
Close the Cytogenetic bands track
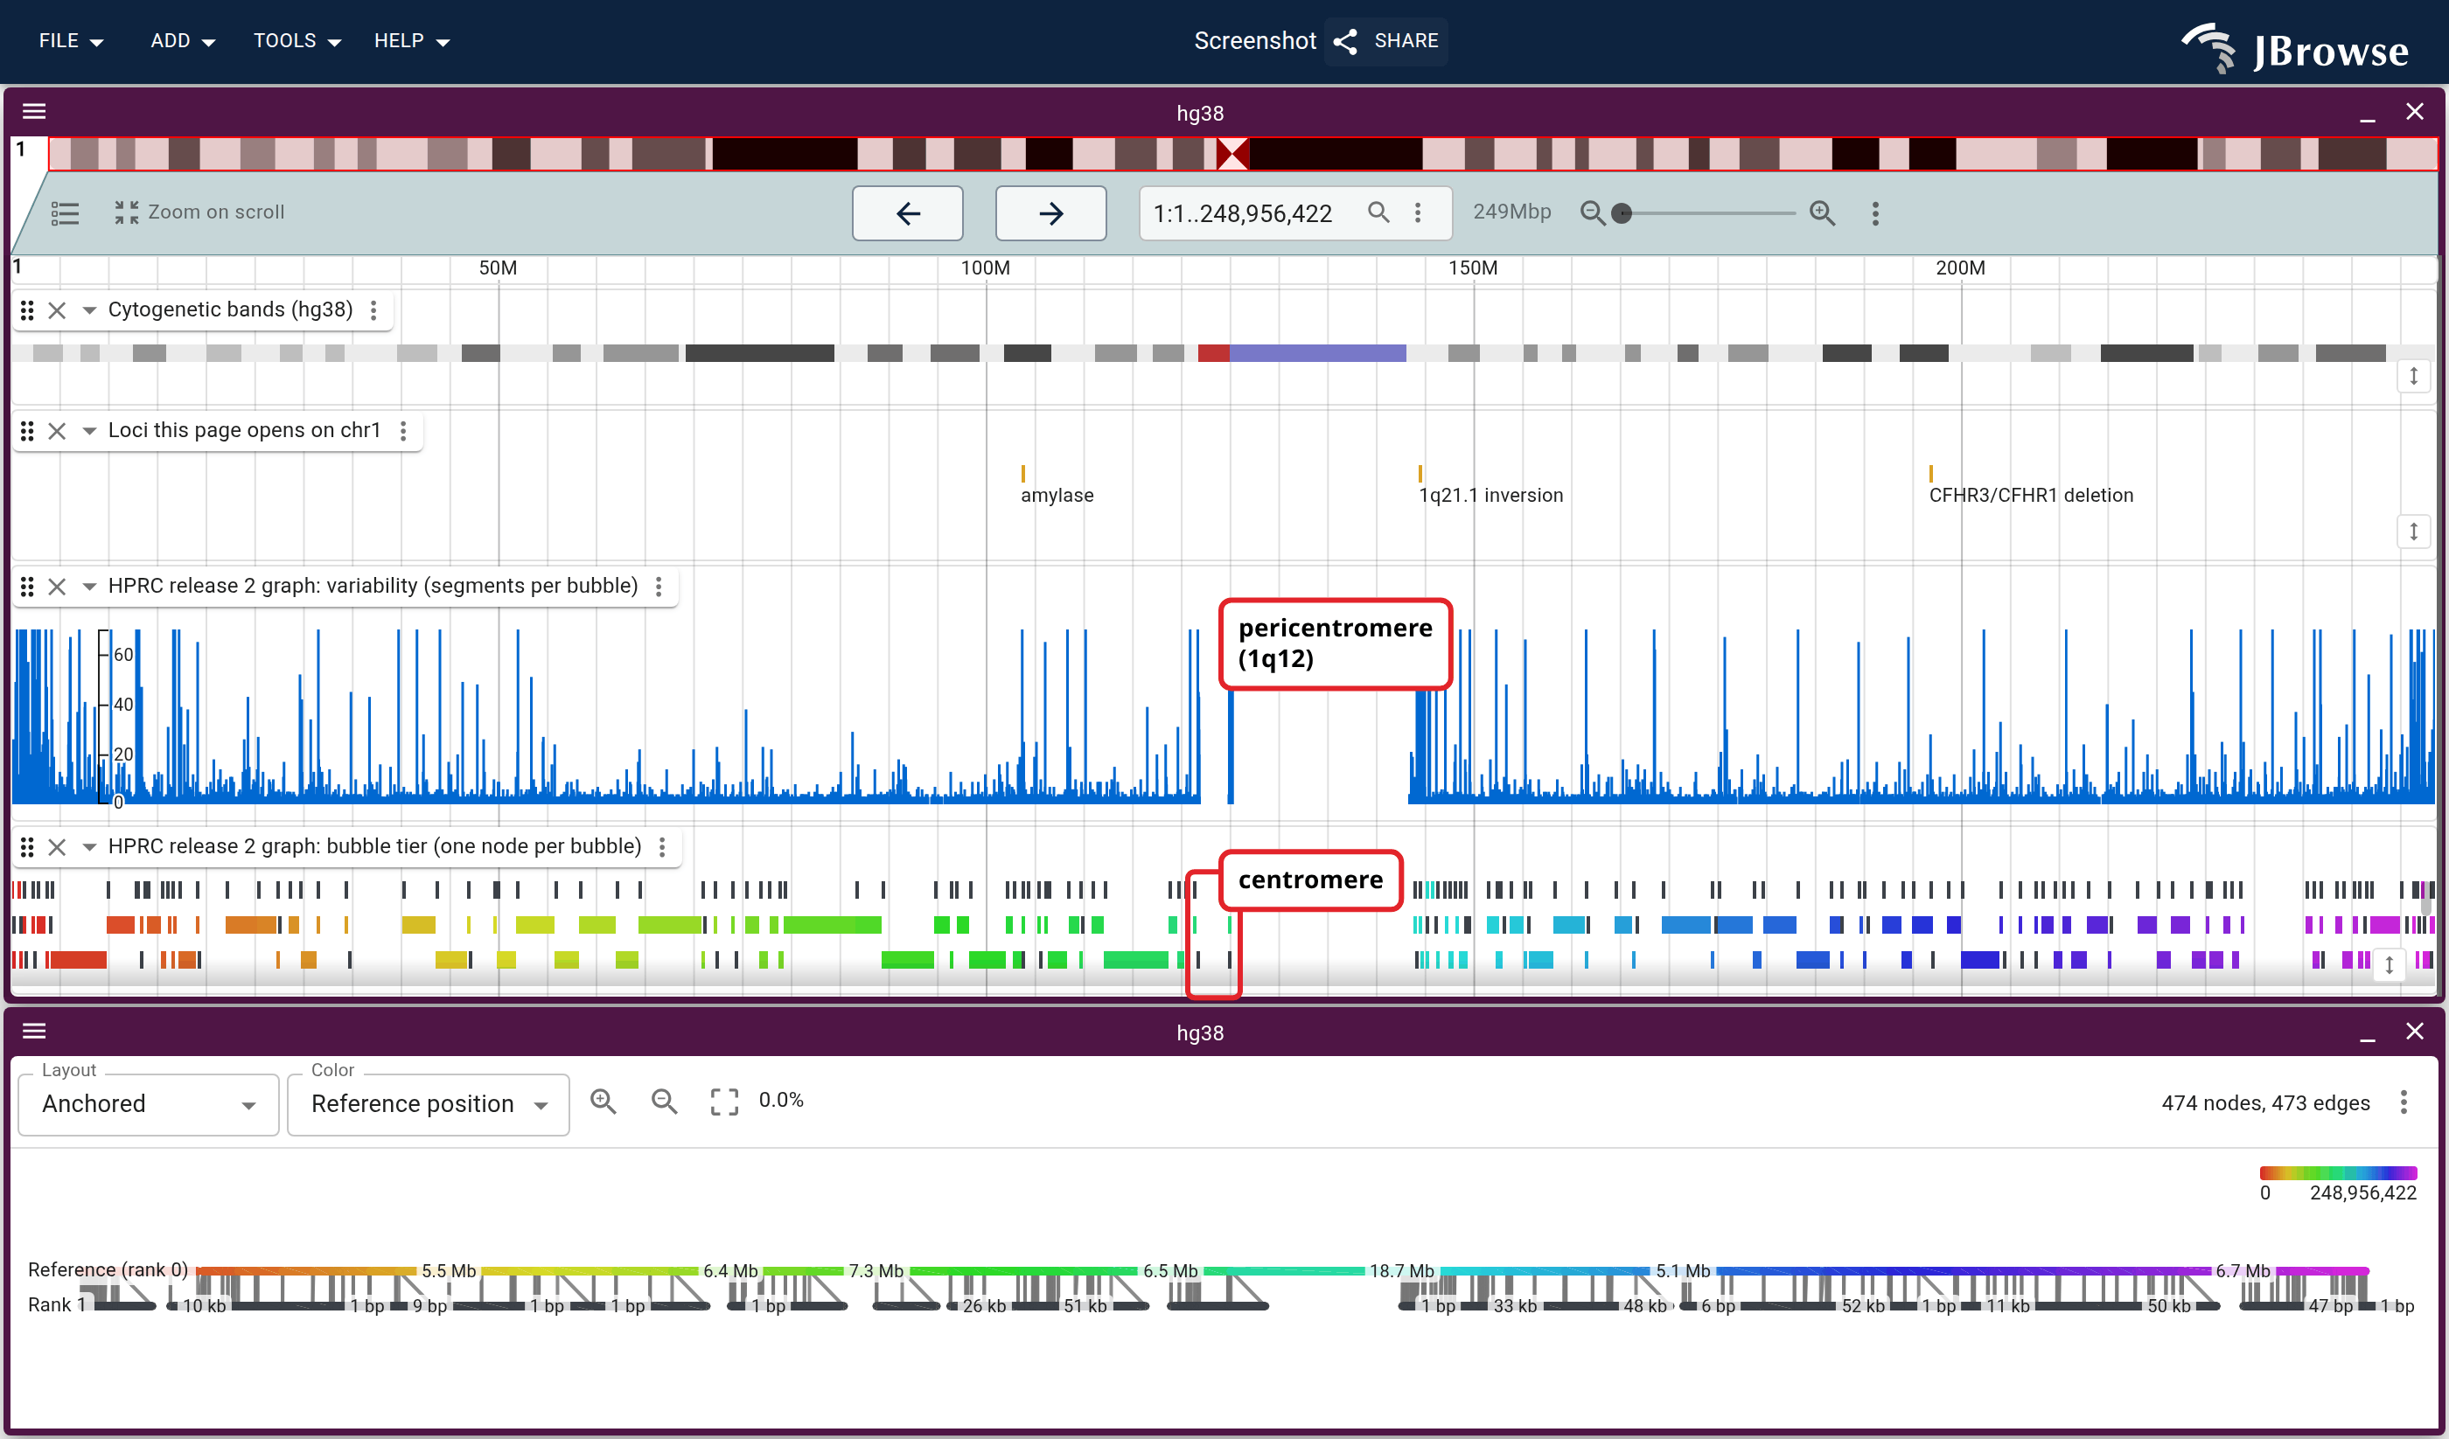pos(58,310)
